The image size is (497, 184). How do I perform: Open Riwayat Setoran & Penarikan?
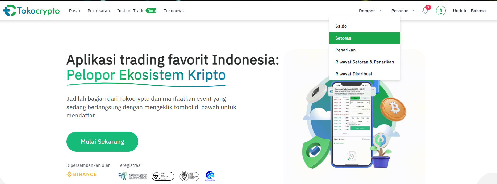pos(365,62)
